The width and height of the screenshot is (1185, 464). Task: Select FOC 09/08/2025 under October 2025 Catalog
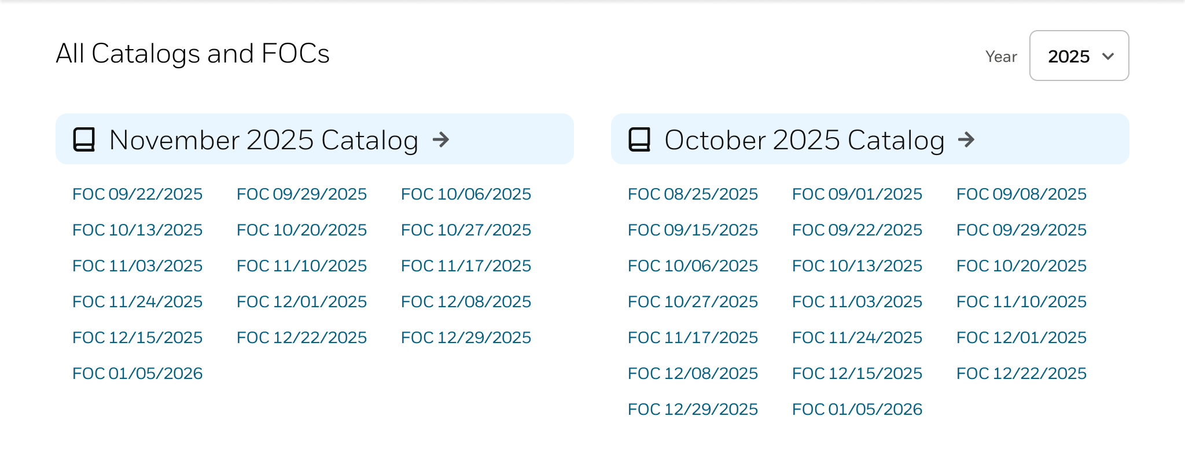1021,194
